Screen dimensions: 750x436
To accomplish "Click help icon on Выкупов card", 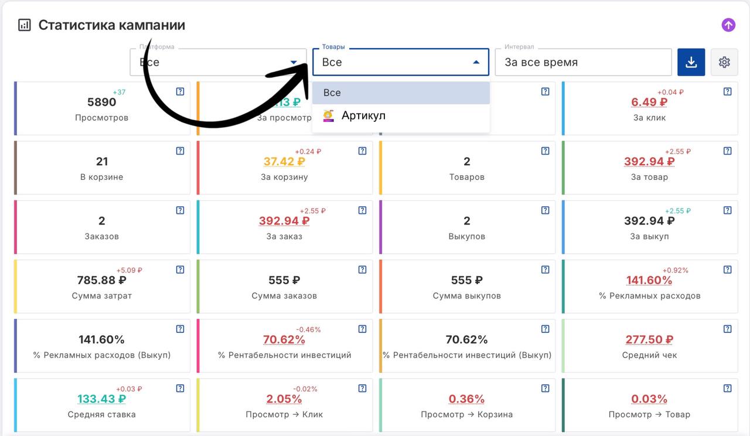I will coord(545,210).
